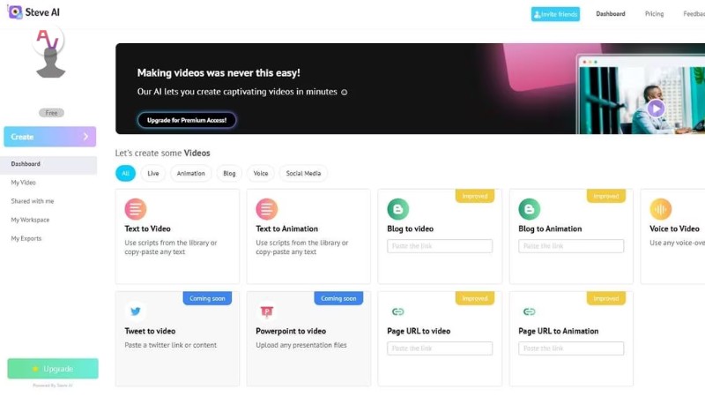Click Tweet to video Coming soon badge
Screen dimensions: 705x397
click(x=207, y=298)
